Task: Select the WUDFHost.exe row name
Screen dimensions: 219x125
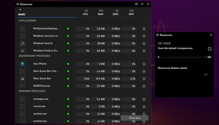Action: click(42, 86)
